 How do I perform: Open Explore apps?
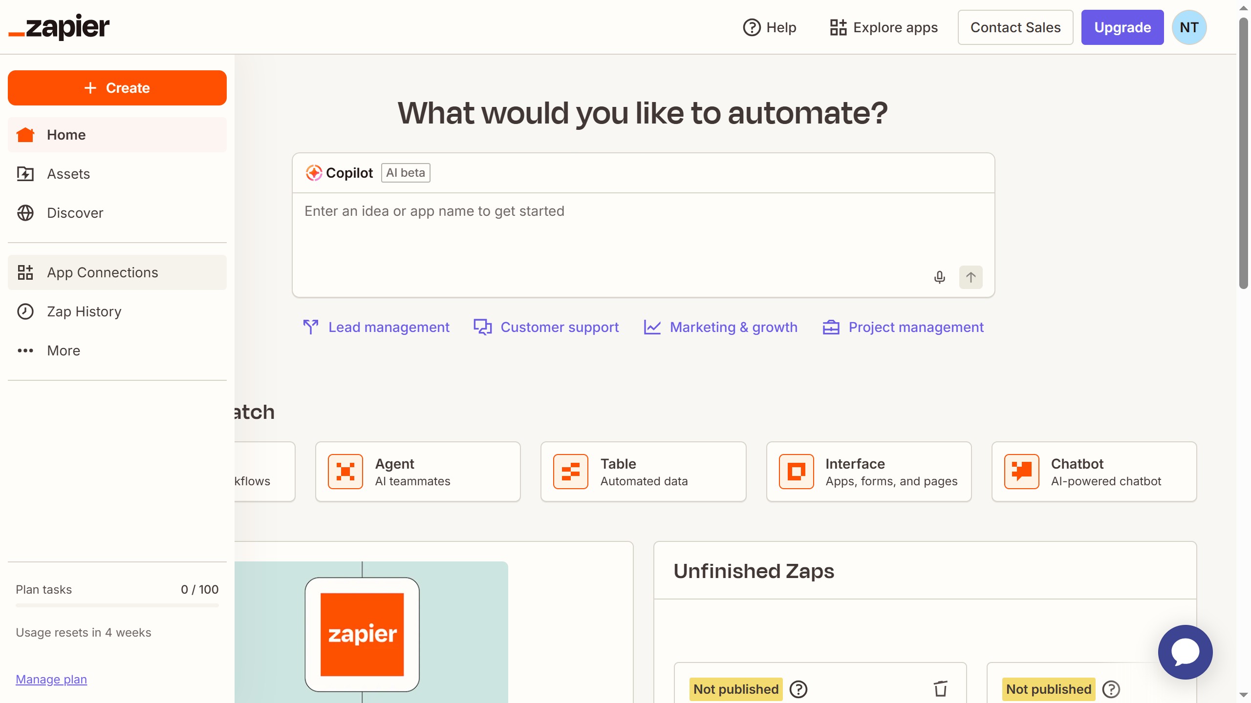coord(884,27)
